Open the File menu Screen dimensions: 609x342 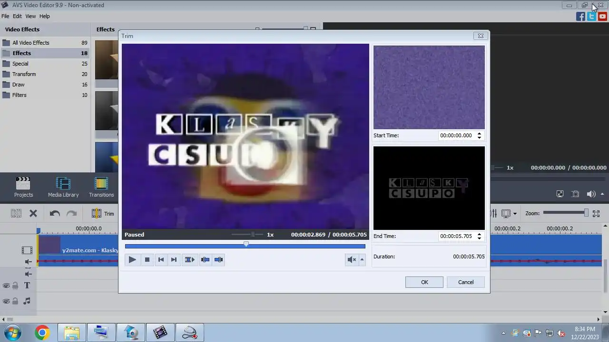coord(5,16)
